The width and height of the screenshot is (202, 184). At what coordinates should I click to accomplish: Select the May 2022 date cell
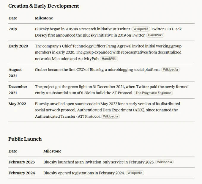coord(17,104)
